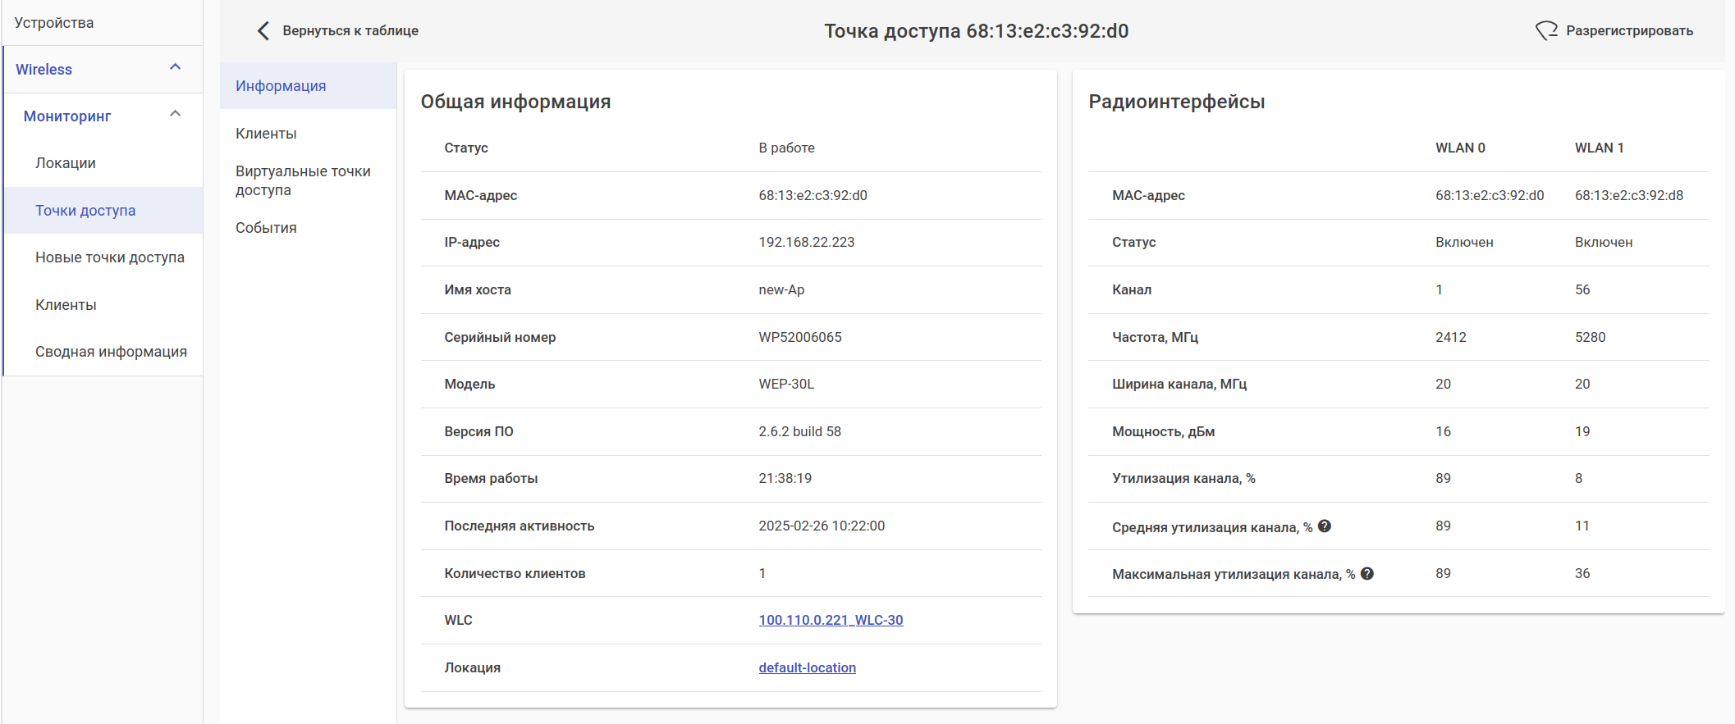The height and width of the screenshot is (724, 1735).
Task: Open Локации in the sidebar
Action: click(x=66, y=163)
